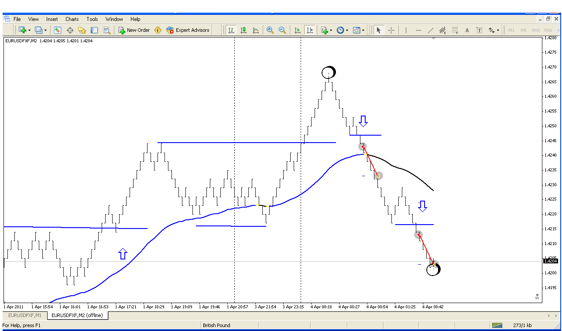Activate the standard Cursor mode
Viewport: 562px width, 331px height.
[x=379, y=30]
